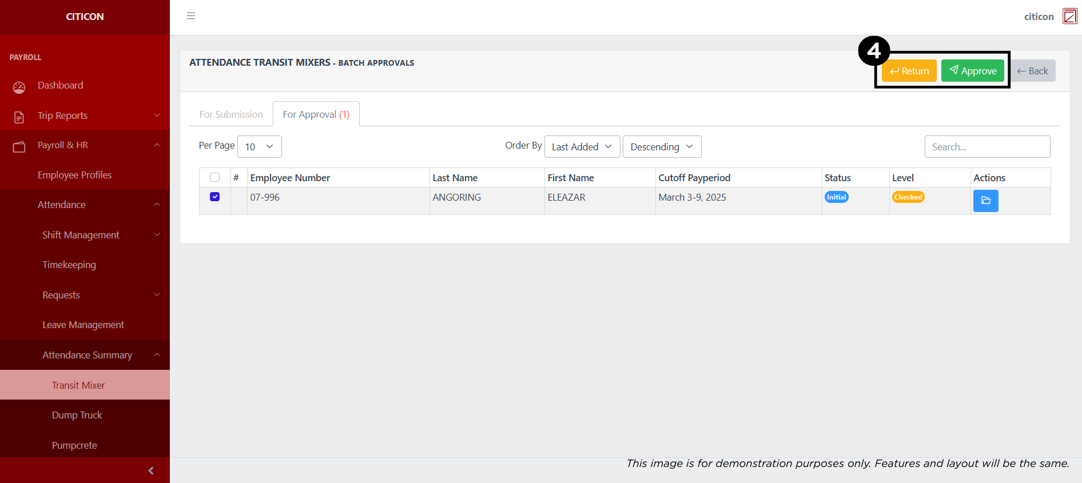Click the yellow Return button
The image size is (1082, 483).
[909, 71]
